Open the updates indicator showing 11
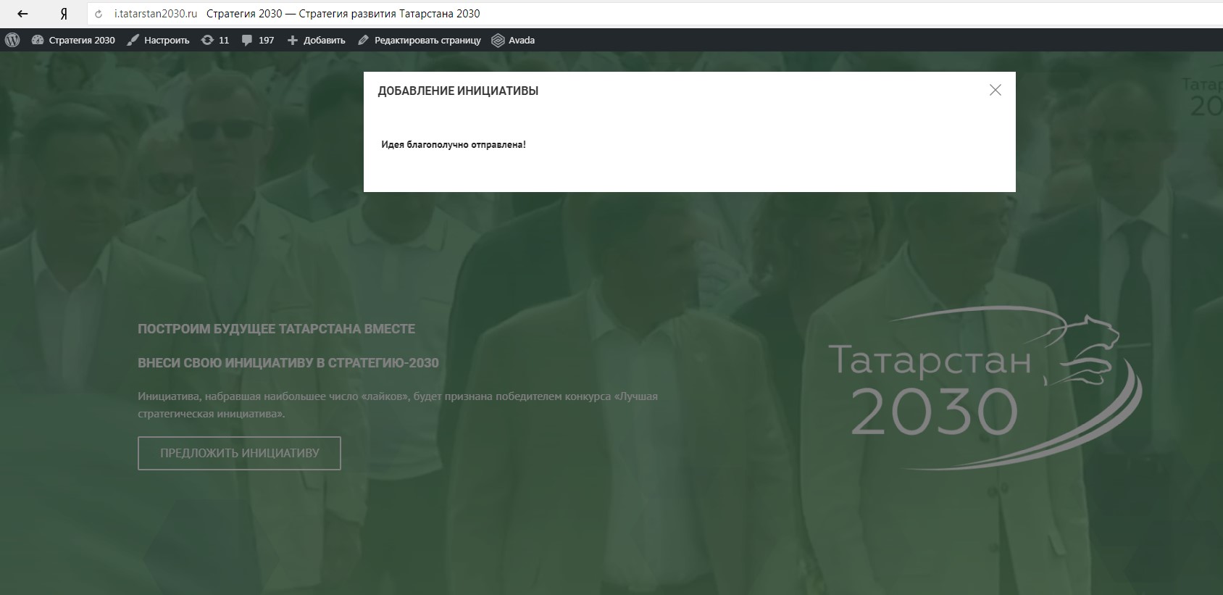This screenshot has width=1223, height=595. click(x=215, y=40)
